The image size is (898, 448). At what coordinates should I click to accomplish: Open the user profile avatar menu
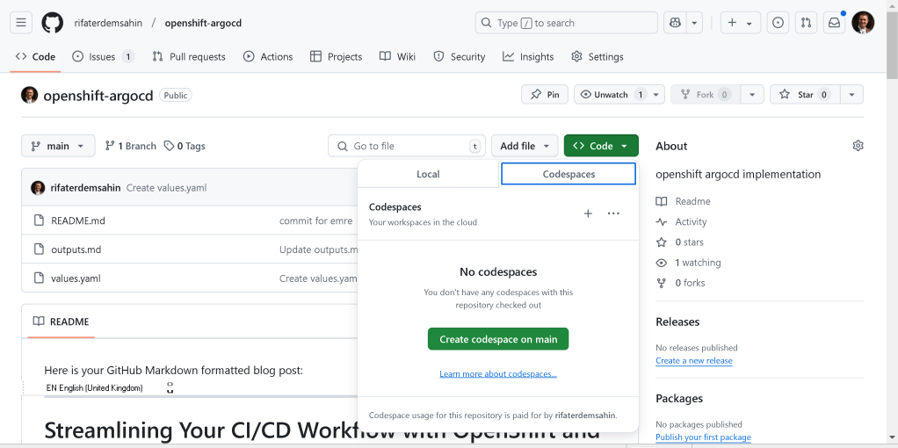tap(863, 23)
